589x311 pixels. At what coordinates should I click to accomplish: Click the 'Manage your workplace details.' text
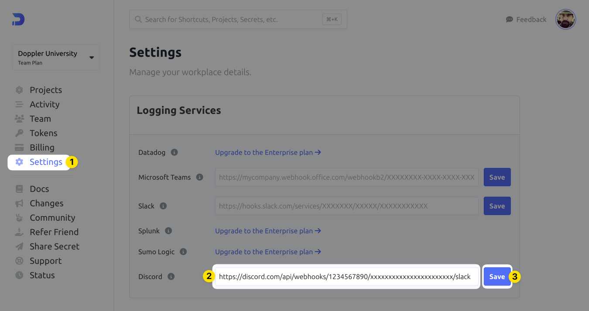coord(190,72)
